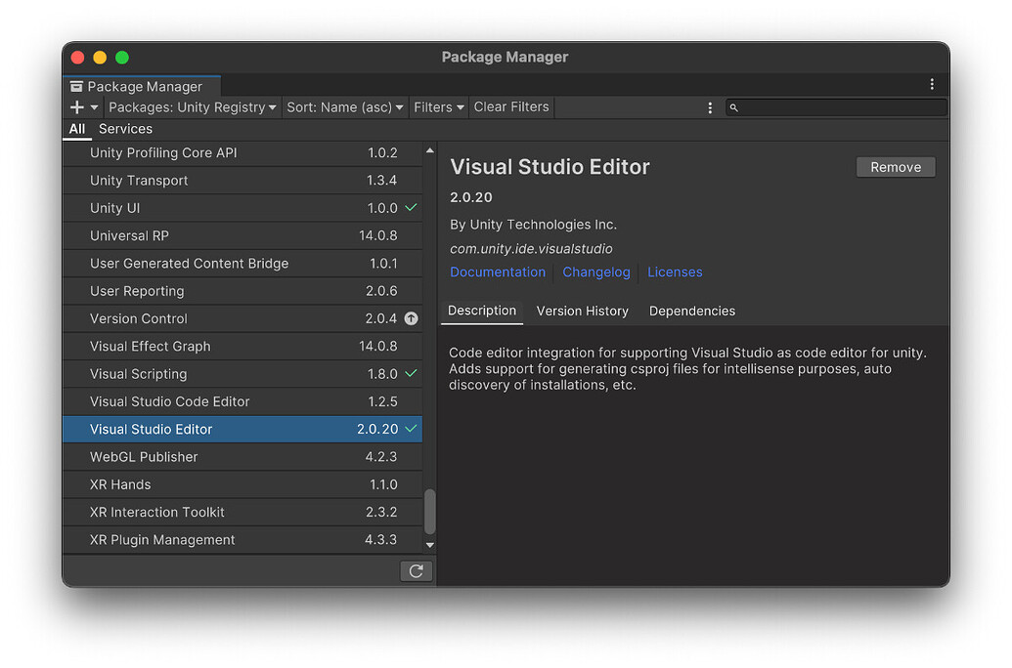Toggle the Filters panel
Viewport: 1012px width, 668px height.
coord(438,107)
